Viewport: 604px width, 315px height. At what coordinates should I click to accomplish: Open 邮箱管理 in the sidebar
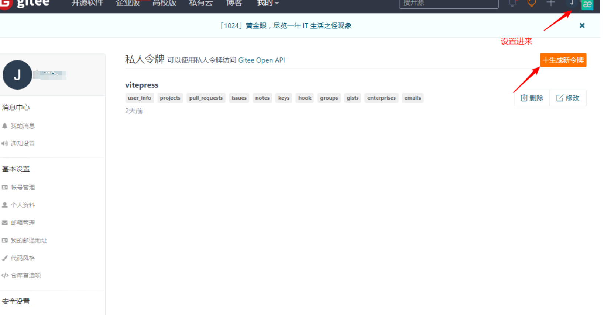[23, 223]
